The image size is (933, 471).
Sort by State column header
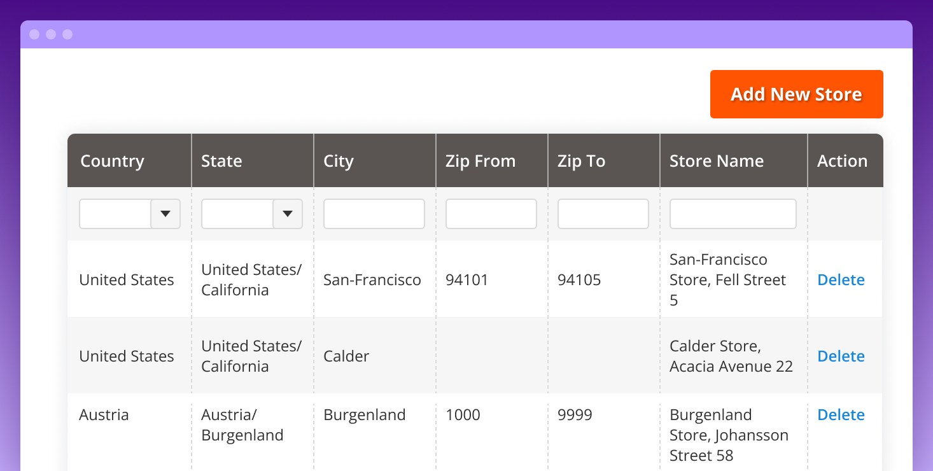221,161
